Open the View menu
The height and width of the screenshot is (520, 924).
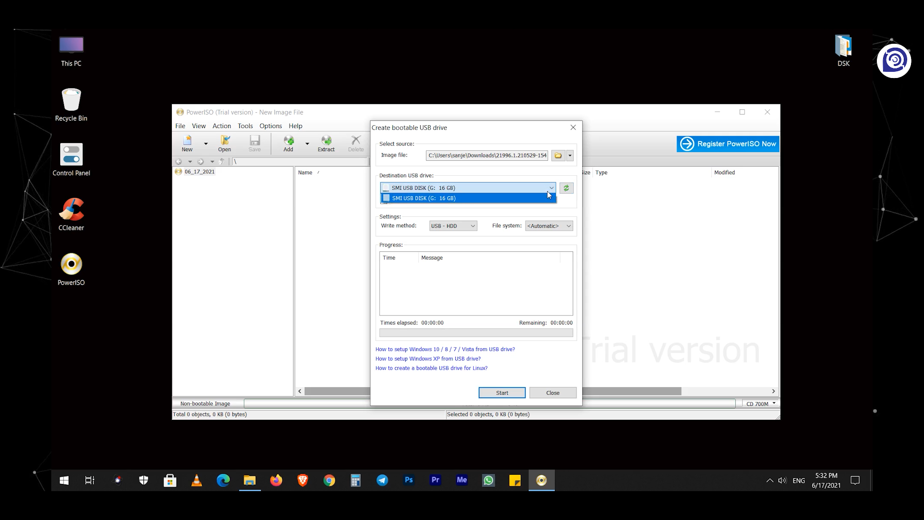(x=199, y=126)
